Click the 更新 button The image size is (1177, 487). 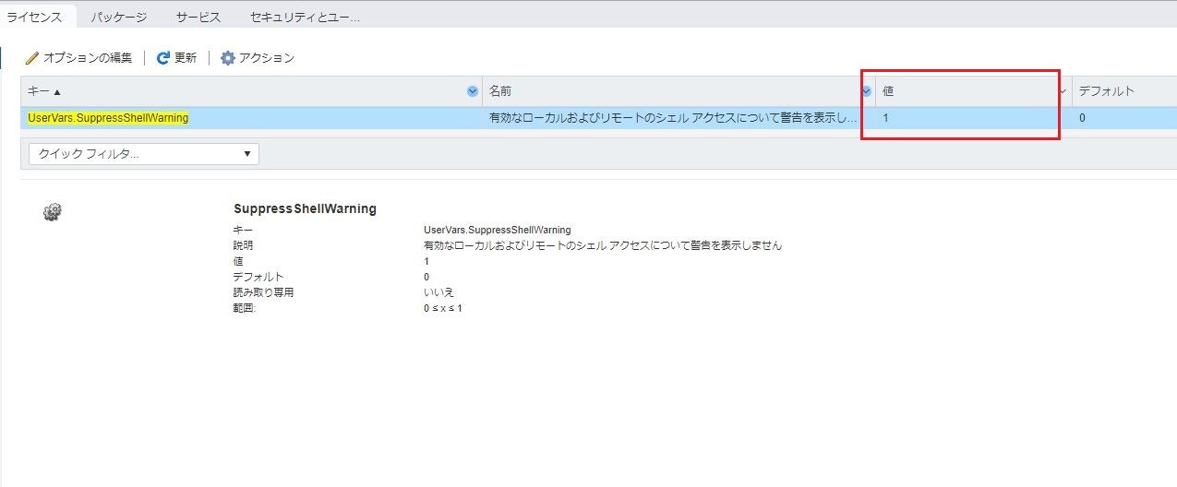click(x=176, y=58)
